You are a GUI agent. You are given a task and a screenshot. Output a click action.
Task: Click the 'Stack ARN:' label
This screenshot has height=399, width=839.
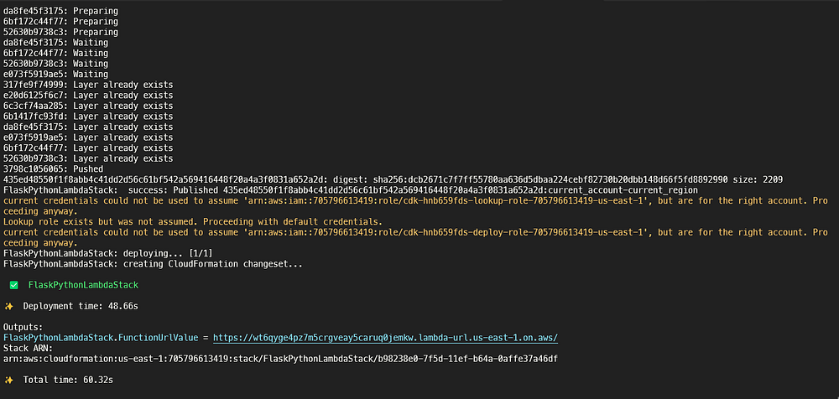28,348
